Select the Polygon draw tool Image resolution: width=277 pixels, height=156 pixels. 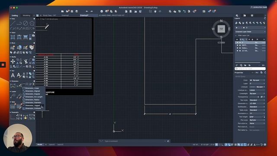tap(32, 23)
